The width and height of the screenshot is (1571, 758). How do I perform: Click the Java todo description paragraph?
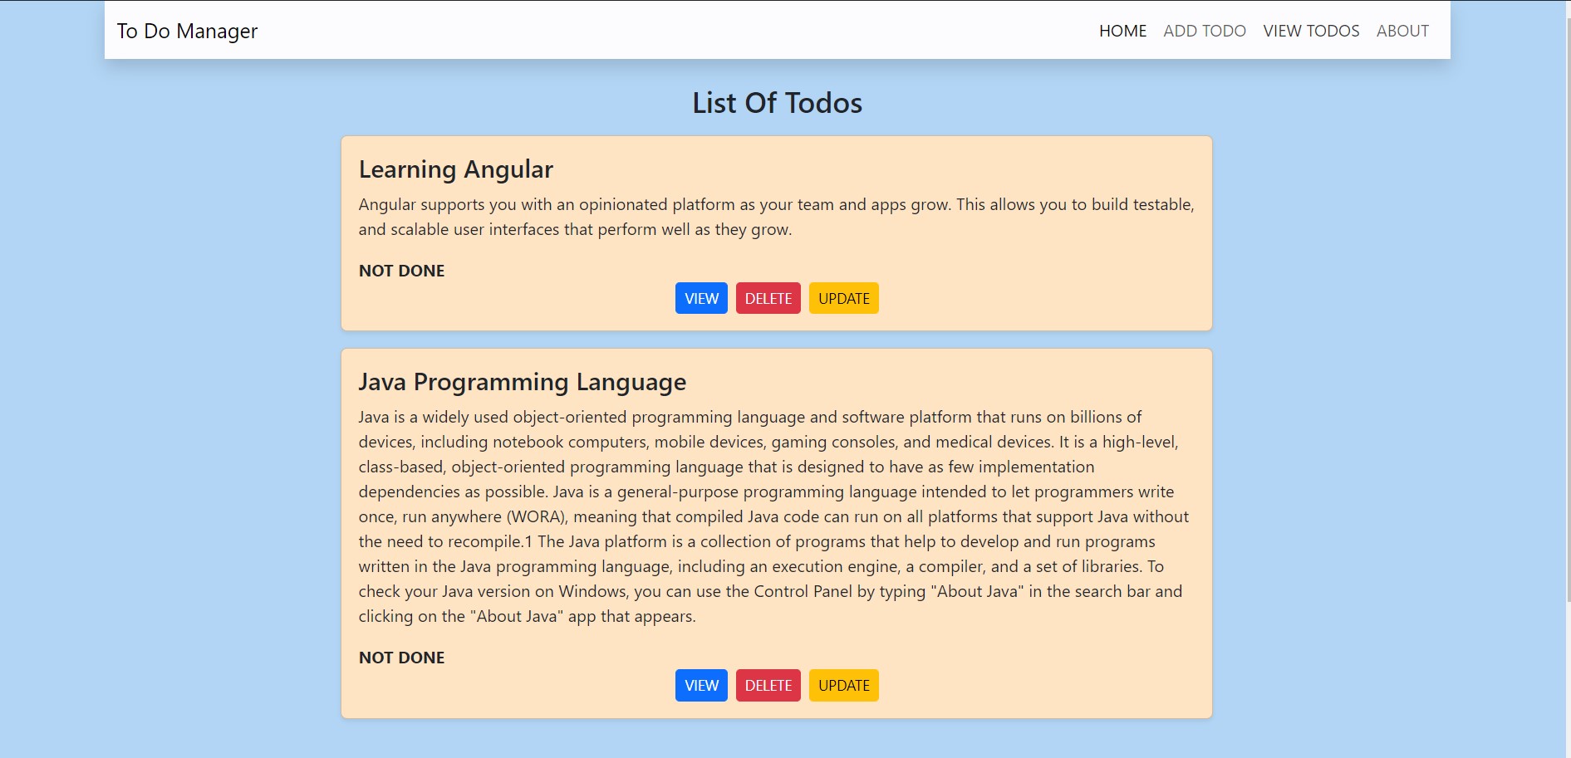(773, 515)
